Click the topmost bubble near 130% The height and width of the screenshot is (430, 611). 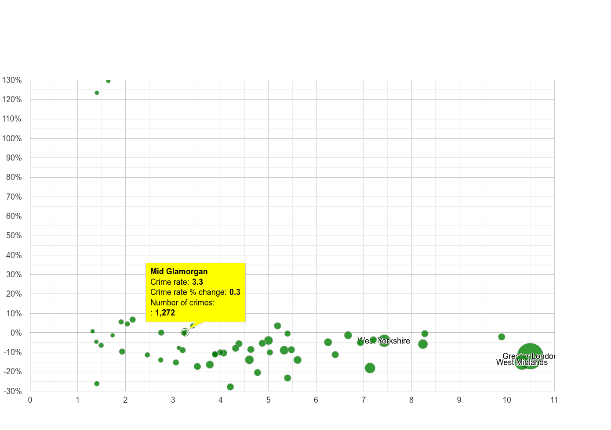(x=108, y=81)
